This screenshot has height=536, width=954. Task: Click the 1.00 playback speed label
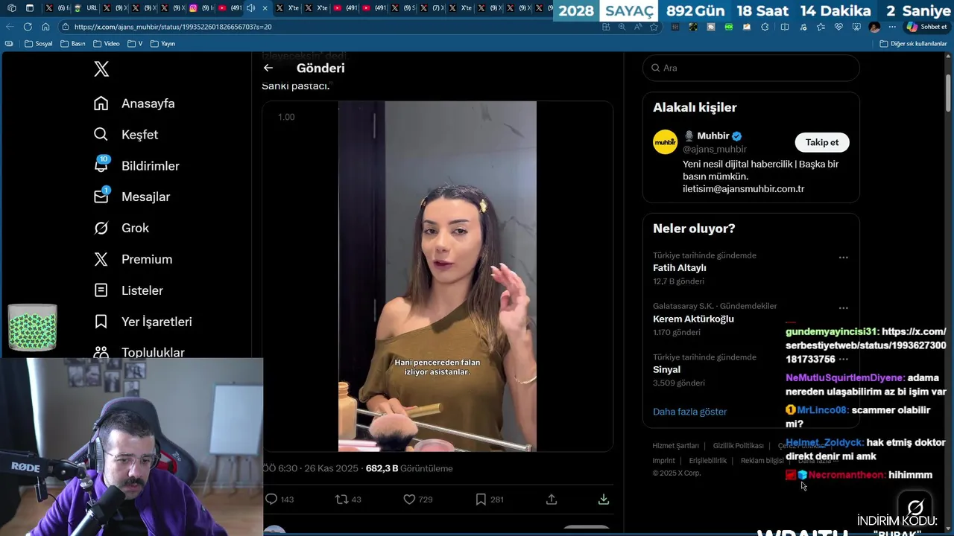(286, 117)
